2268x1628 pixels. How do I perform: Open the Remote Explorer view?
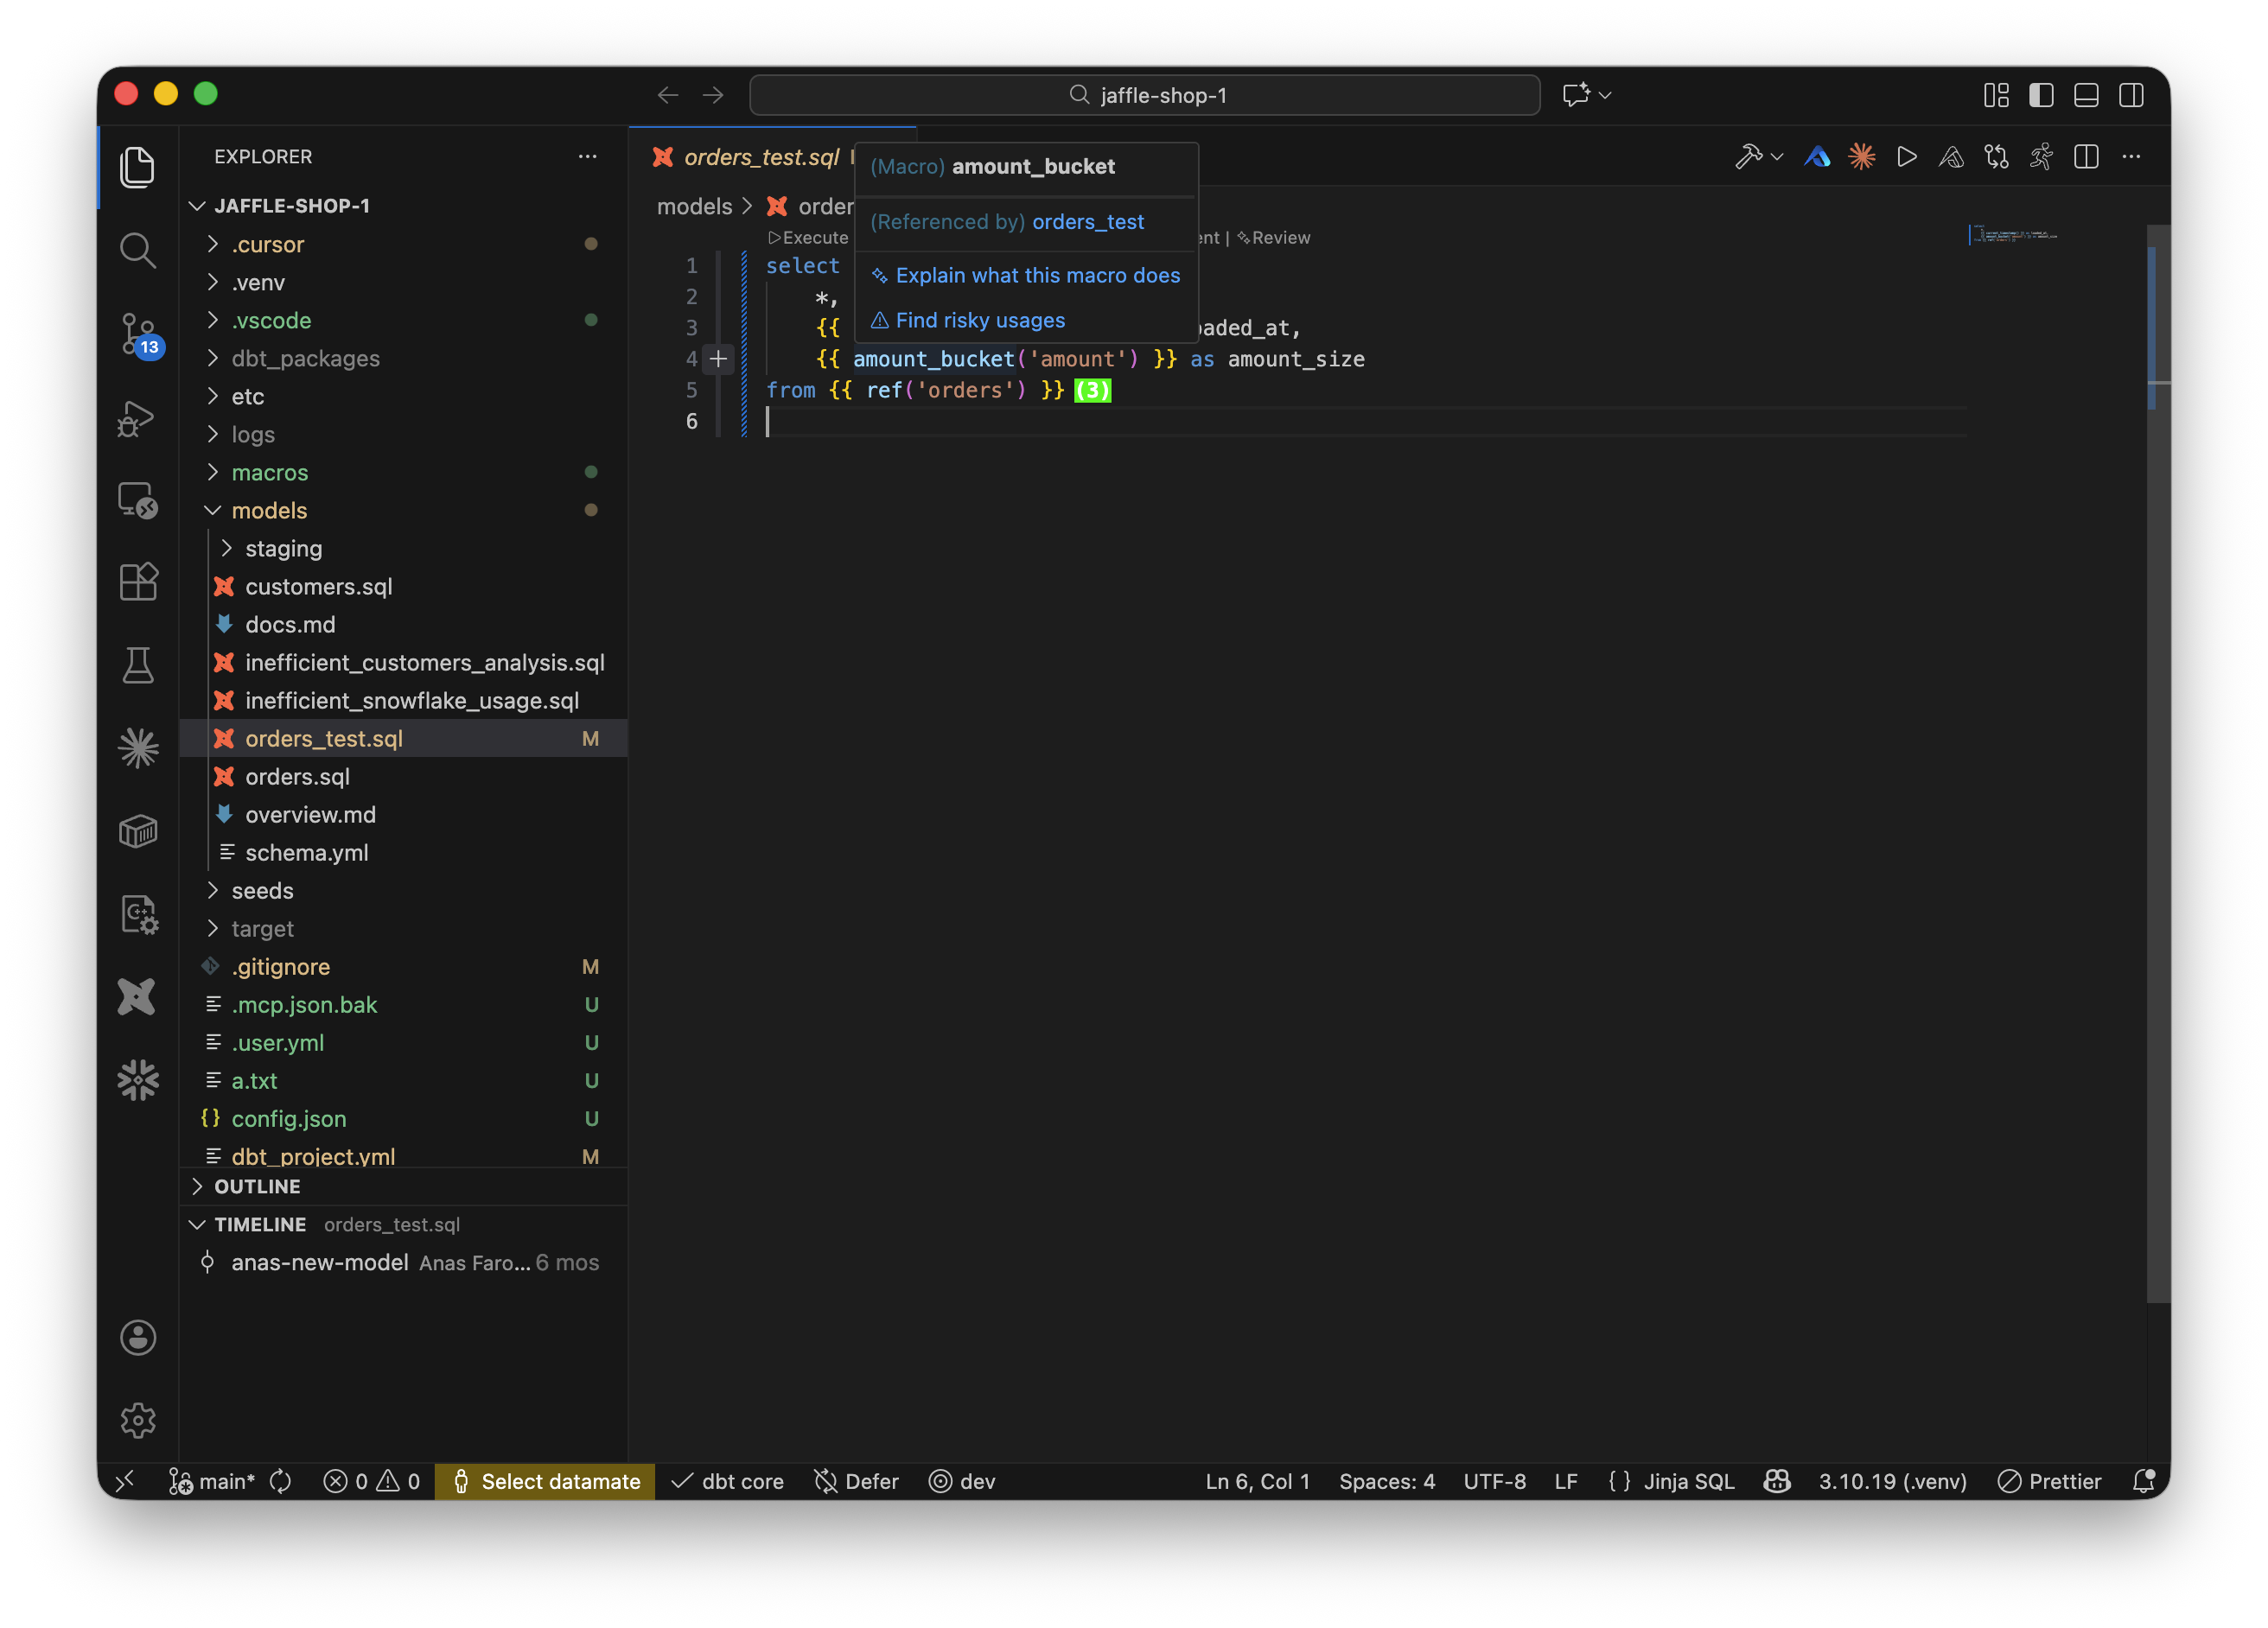[138, 500]
